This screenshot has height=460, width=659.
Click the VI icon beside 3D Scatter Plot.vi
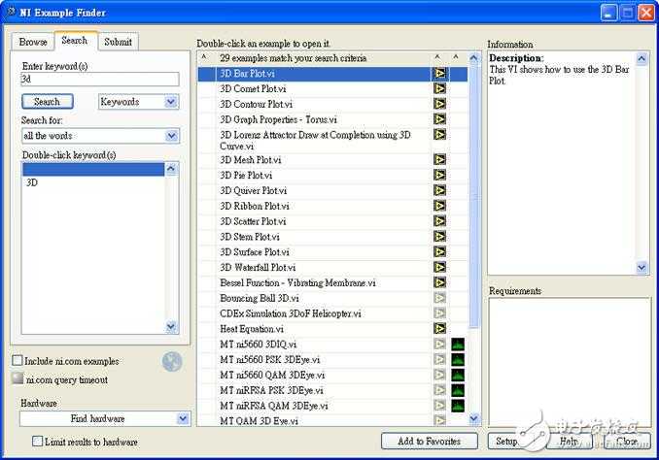(439, 220)
